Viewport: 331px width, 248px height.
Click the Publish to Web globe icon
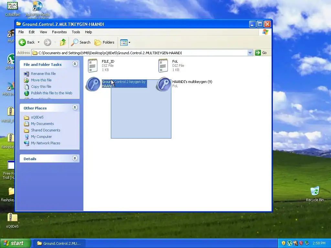[x=27, y=93]
